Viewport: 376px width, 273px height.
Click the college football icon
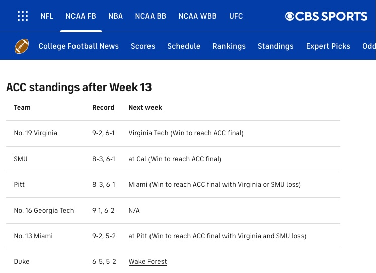click(x=22, y=46)
